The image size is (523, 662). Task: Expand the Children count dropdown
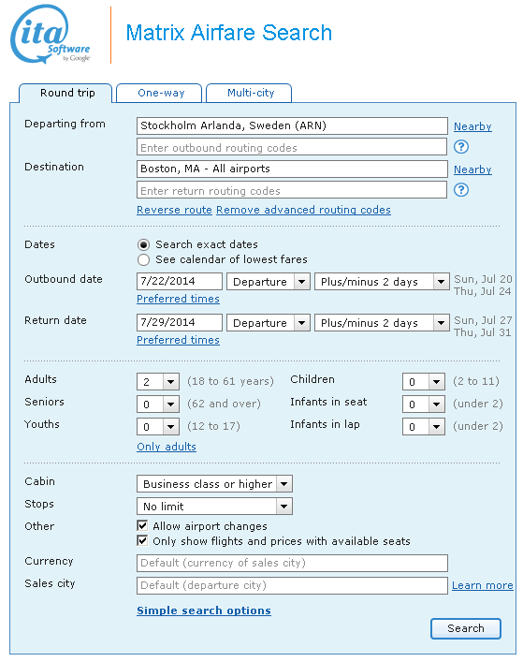tap(424, 382)
